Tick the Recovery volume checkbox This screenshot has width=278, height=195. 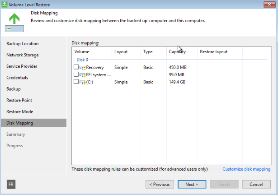76,67
